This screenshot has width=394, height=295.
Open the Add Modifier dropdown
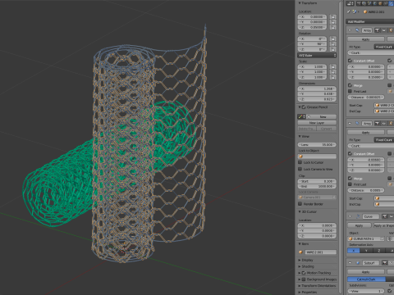point(370,21)
